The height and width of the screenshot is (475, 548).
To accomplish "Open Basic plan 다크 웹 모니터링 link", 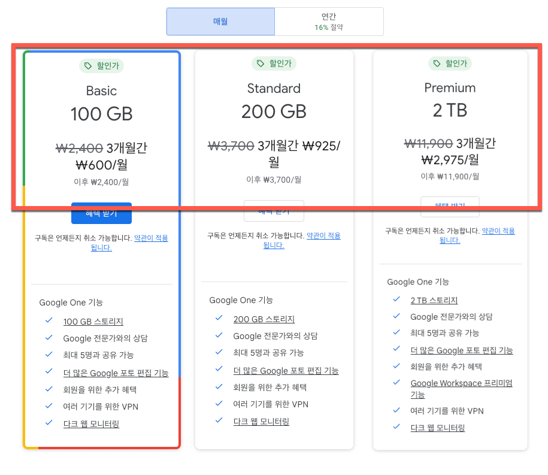I will pos(91,424).
